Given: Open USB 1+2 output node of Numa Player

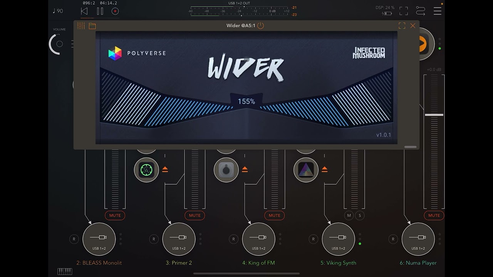Looking at the screenshot, I should click(418, 239).
